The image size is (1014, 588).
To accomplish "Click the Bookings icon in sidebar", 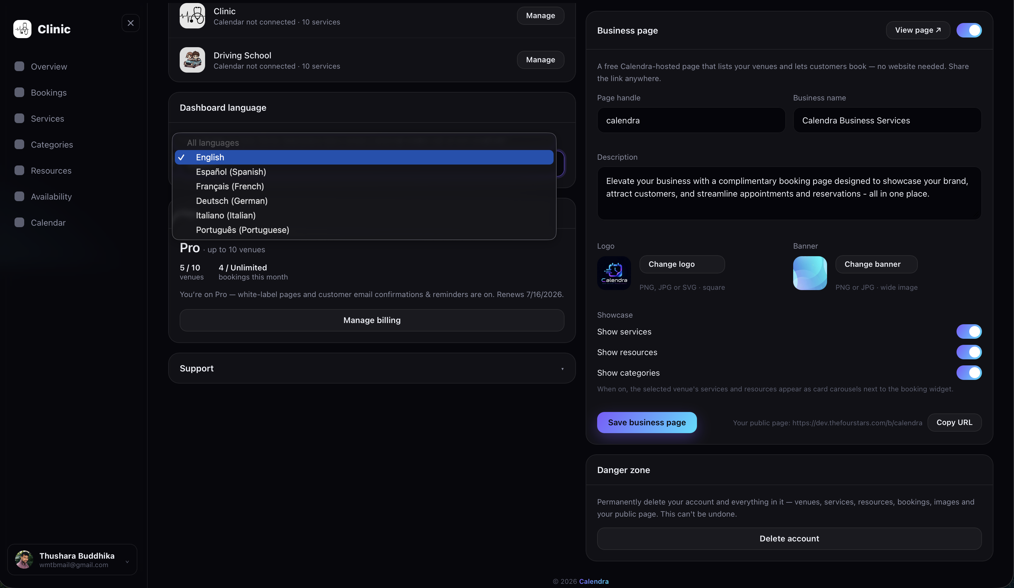I will click(19, 93).
